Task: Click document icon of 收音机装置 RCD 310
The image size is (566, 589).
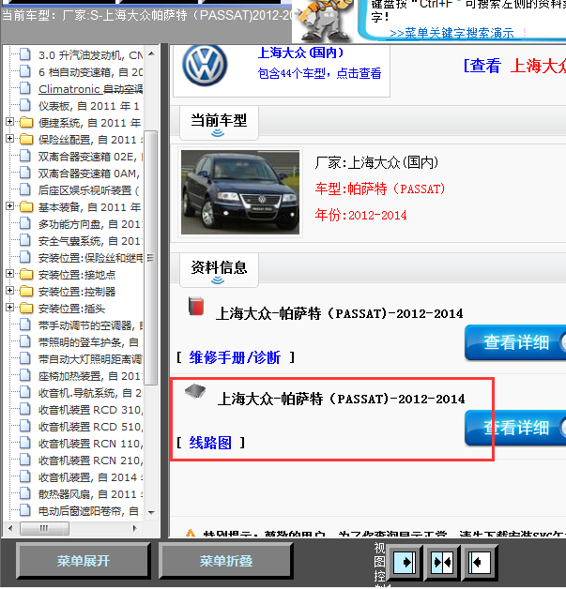Action: tap(25, 410)
